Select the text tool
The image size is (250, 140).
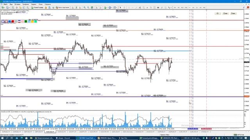click(147, 7)
